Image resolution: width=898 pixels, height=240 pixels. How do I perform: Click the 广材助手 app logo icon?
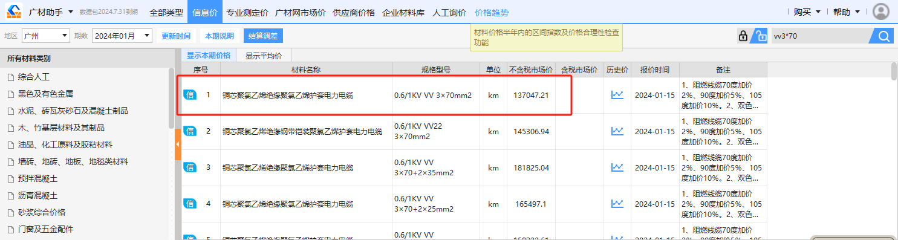click(13, 11)
